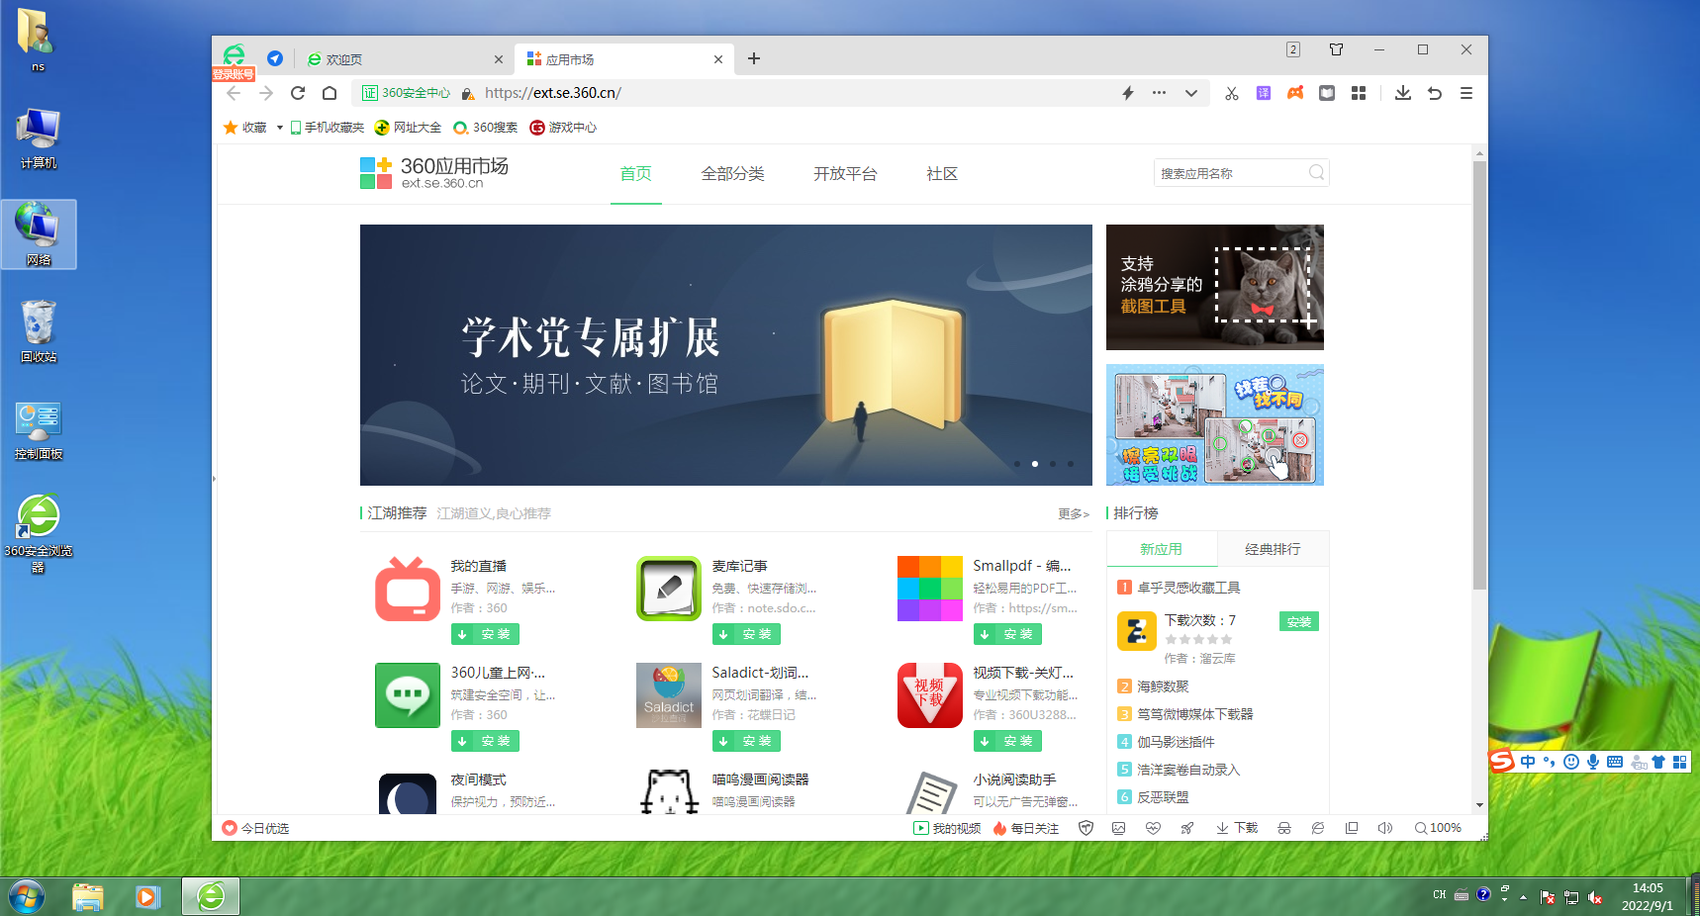Select the second banner carousel dot
Screen dimensions: 1700x916
tap(1035, 464)
